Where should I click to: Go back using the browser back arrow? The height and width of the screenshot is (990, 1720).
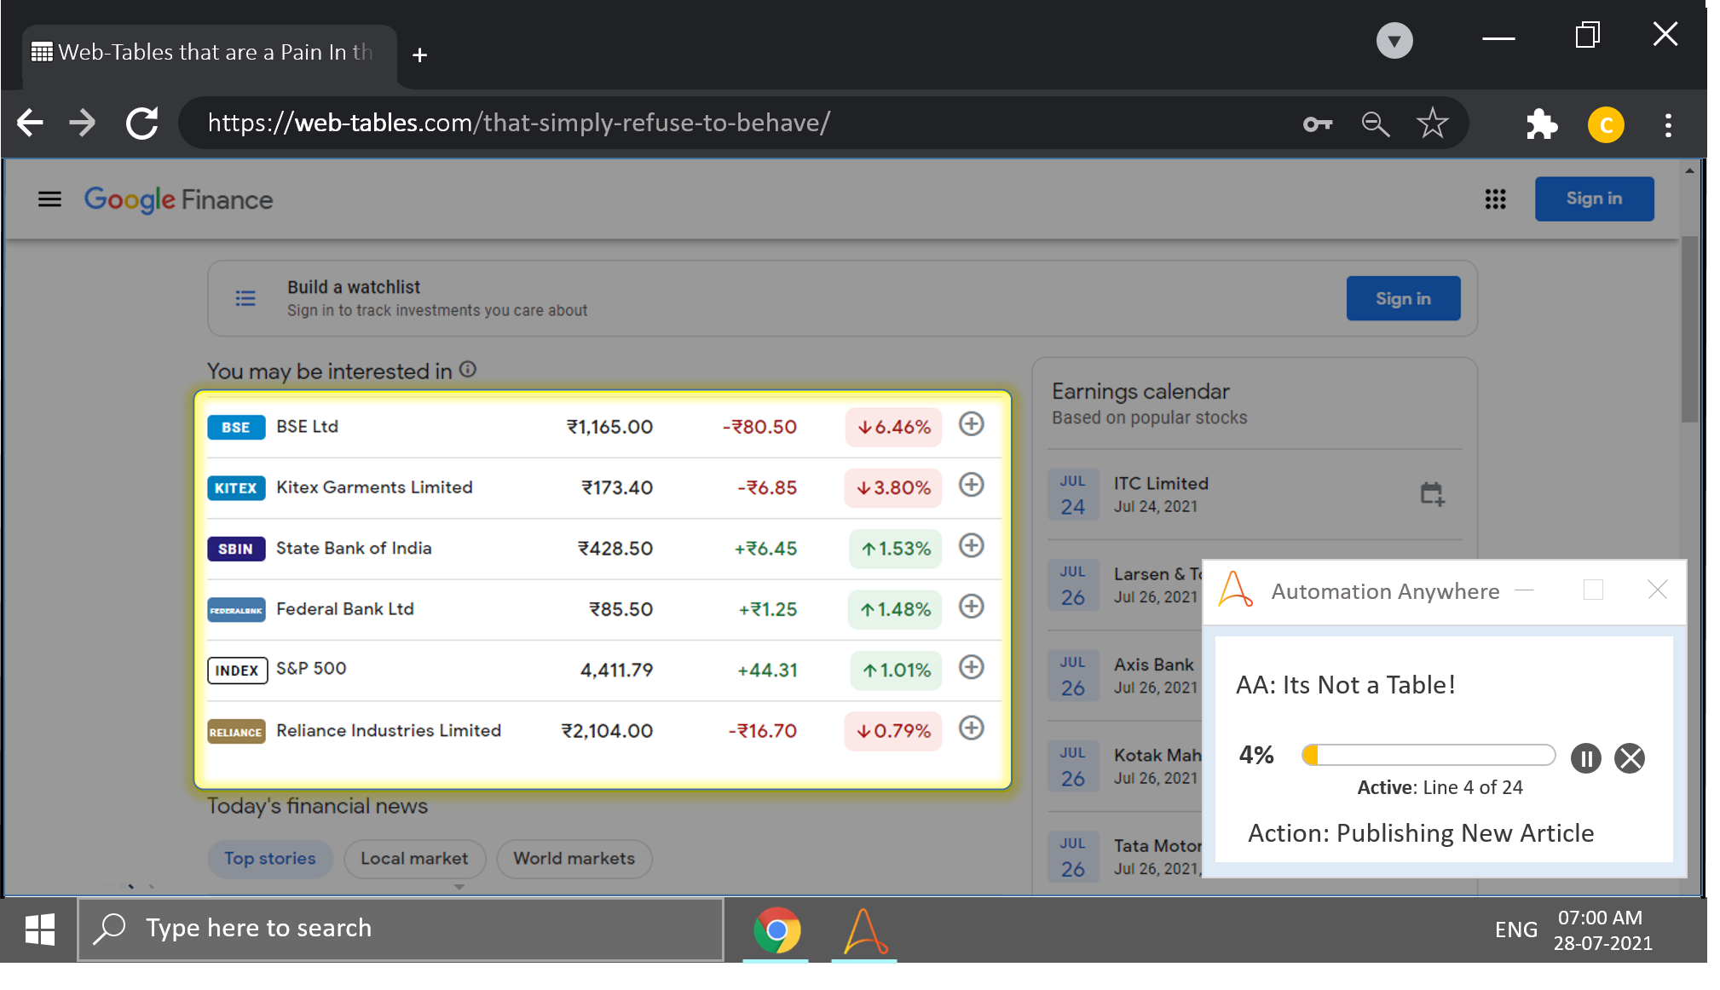30,124
